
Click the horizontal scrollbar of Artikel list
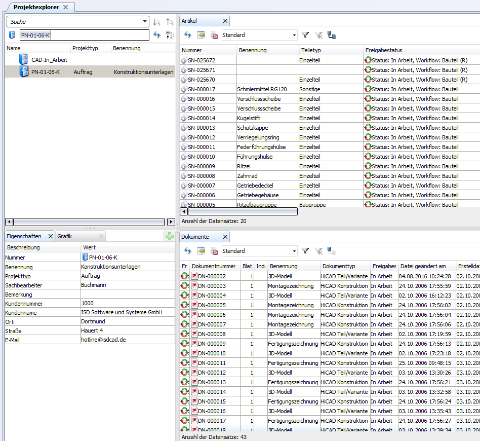242,211
